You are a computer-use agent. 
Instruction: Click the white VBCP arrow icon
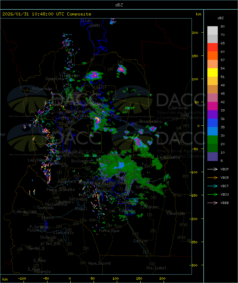pos(213,169)
